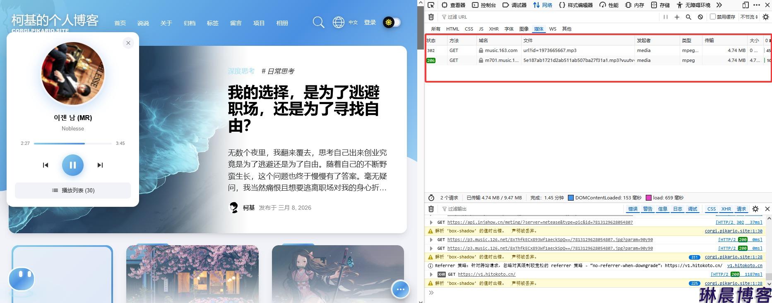Open the floating three-dot action button

point(400,289)
